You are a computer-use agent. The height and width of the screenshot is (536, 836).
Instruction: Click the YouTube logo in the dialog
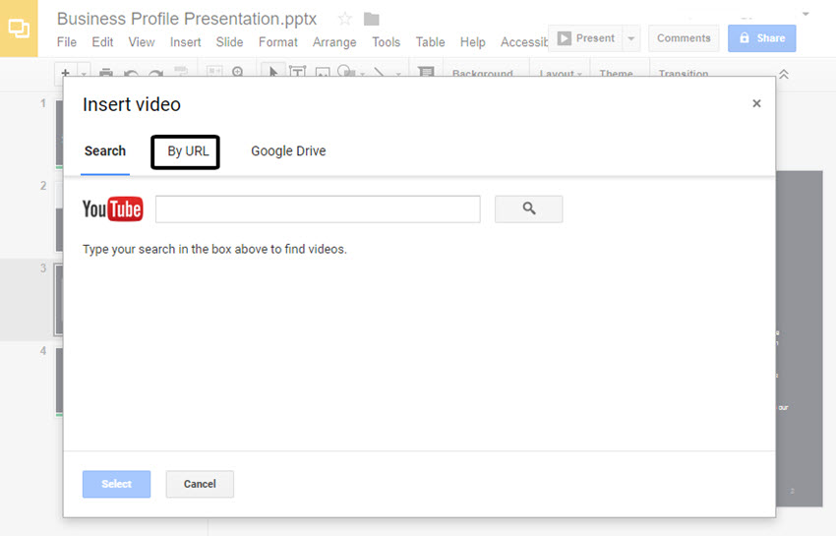point(112,208)
